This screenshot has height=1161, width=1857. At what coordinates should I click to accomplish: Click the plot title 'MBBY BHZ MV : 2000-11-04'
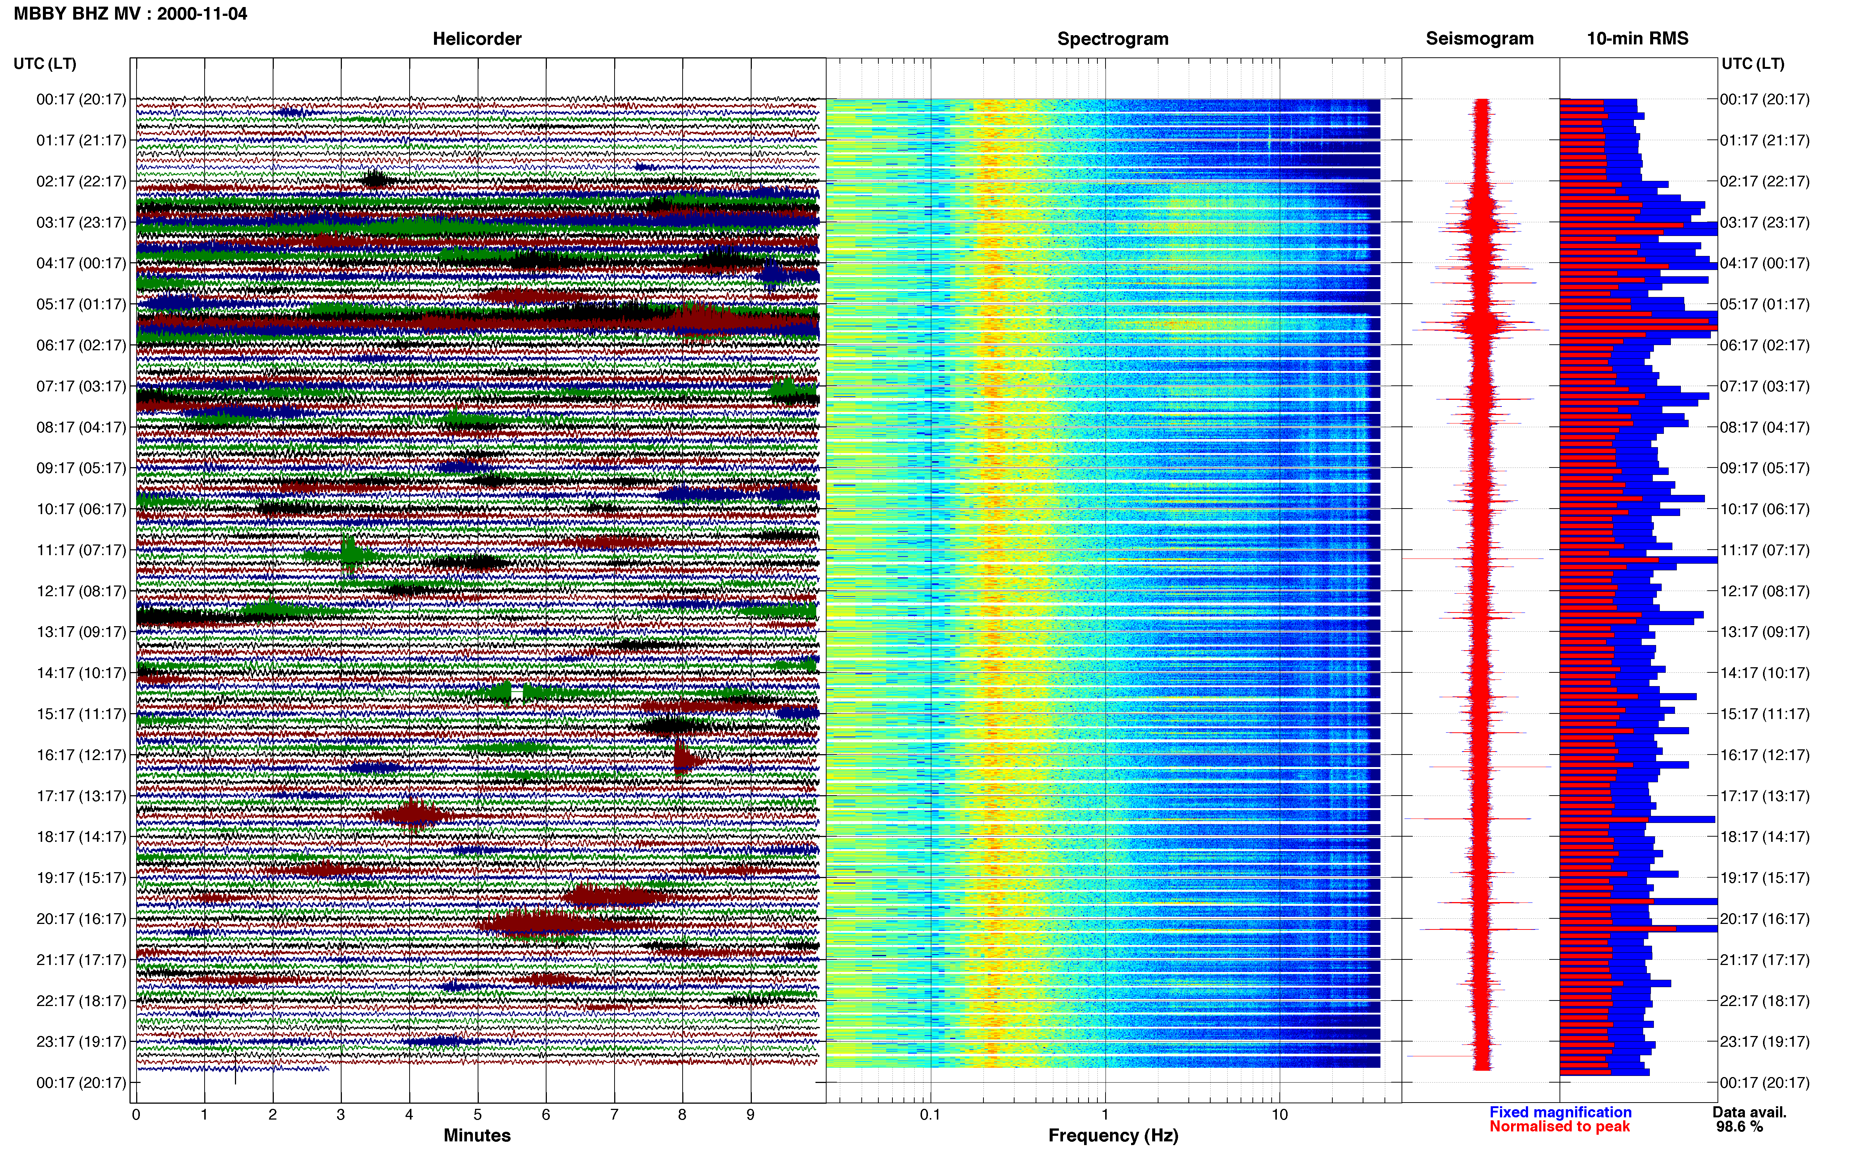click(x=131, y=13)
